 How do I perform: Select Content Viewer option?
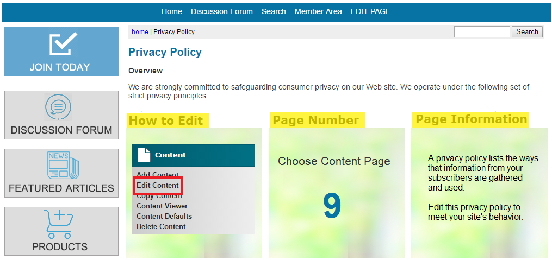click(162, 206)
